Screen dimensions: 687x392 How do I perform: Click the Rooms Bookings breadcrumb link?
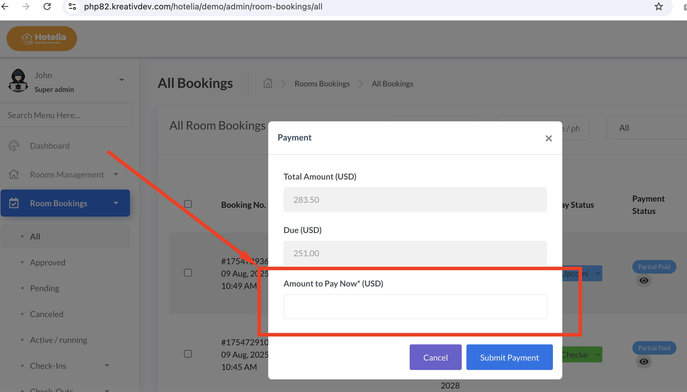tap(322, 83)
